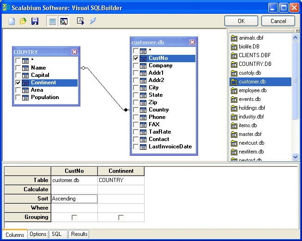The width and height of the screenshot is (302, 241).
Task: Switch to the Columns tab
Action: coord(15,235)
